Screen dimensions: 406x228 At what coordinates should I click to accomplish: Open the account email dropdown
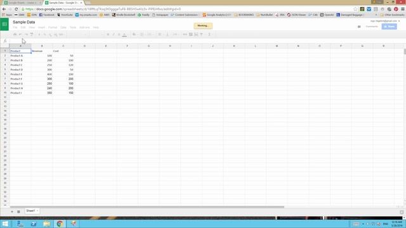click(x=385, y=21)
